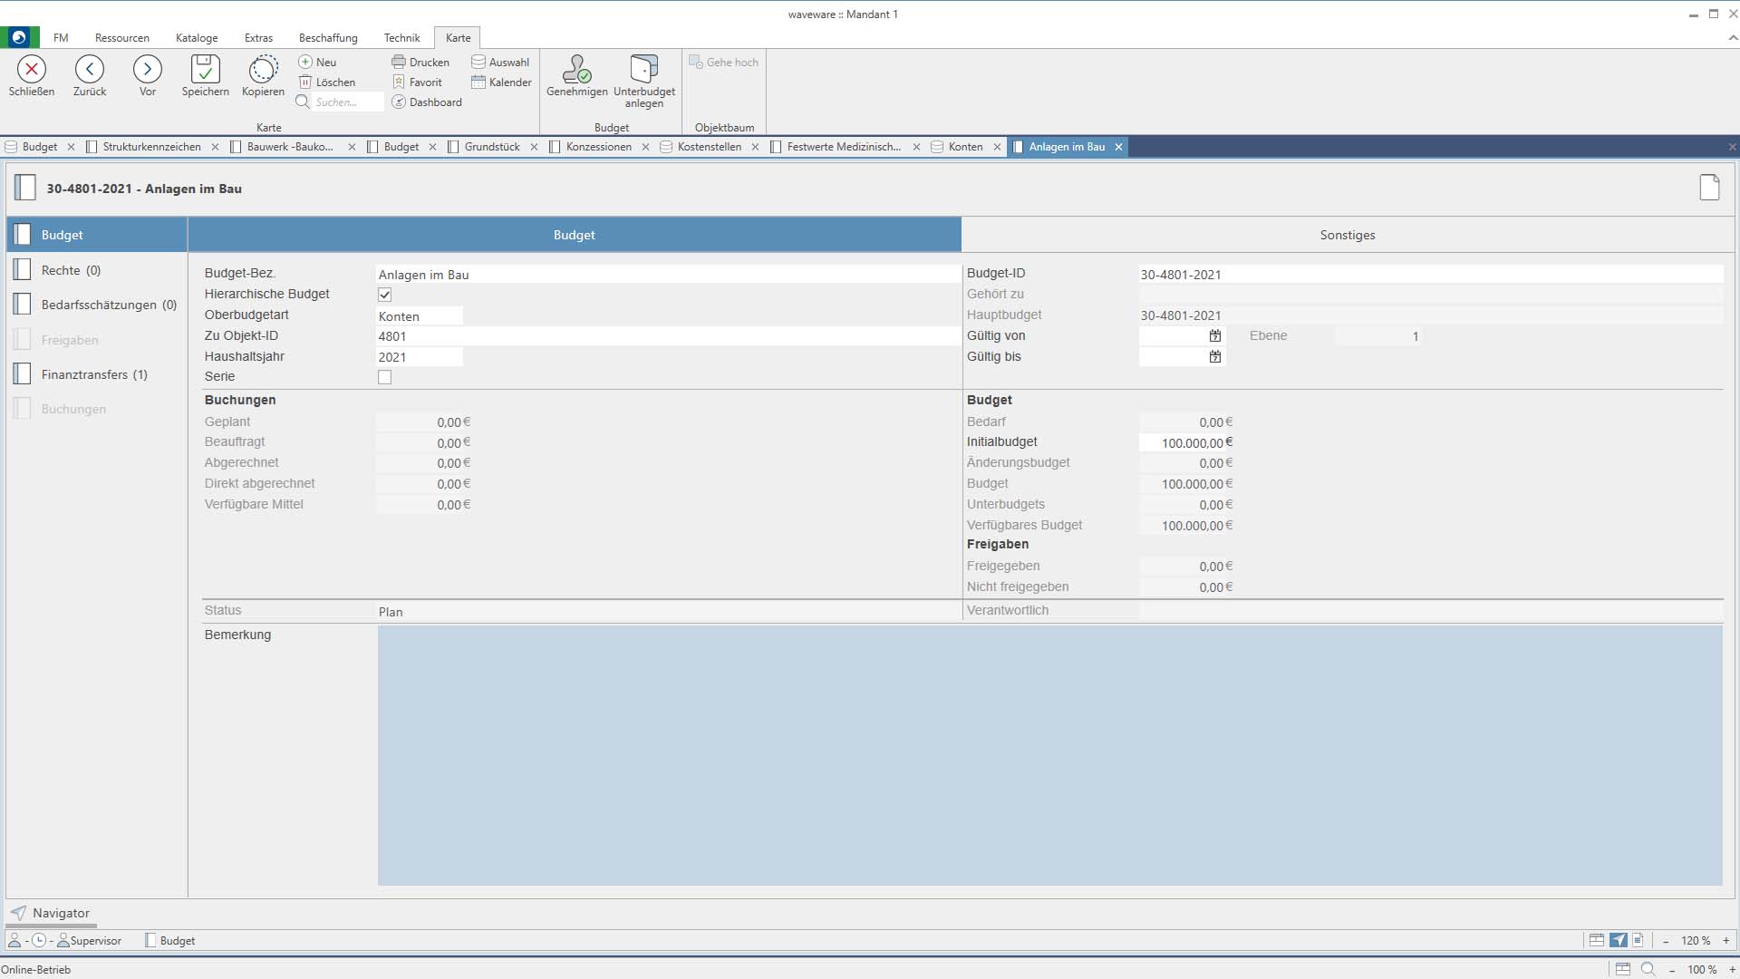Viewport: 1740px width, 979px height.
Task: Click the Schließen icon in ribbon
Action: pos(32,70)
